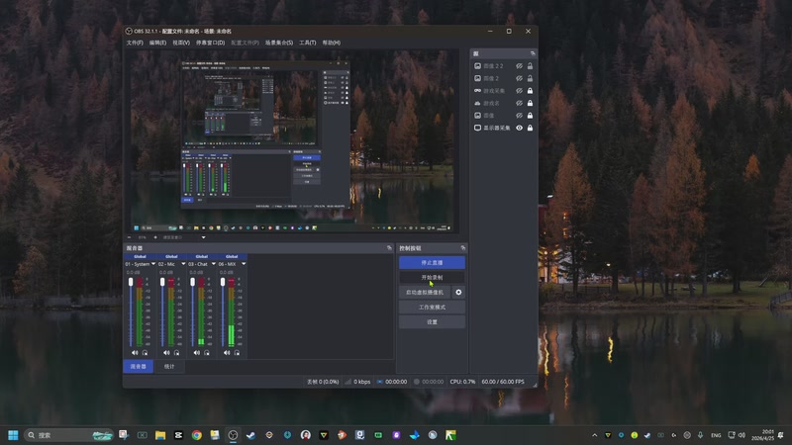Zoom in the preview with plus button
The height and width of the screenshot is (445, 792).
point(155,237)
